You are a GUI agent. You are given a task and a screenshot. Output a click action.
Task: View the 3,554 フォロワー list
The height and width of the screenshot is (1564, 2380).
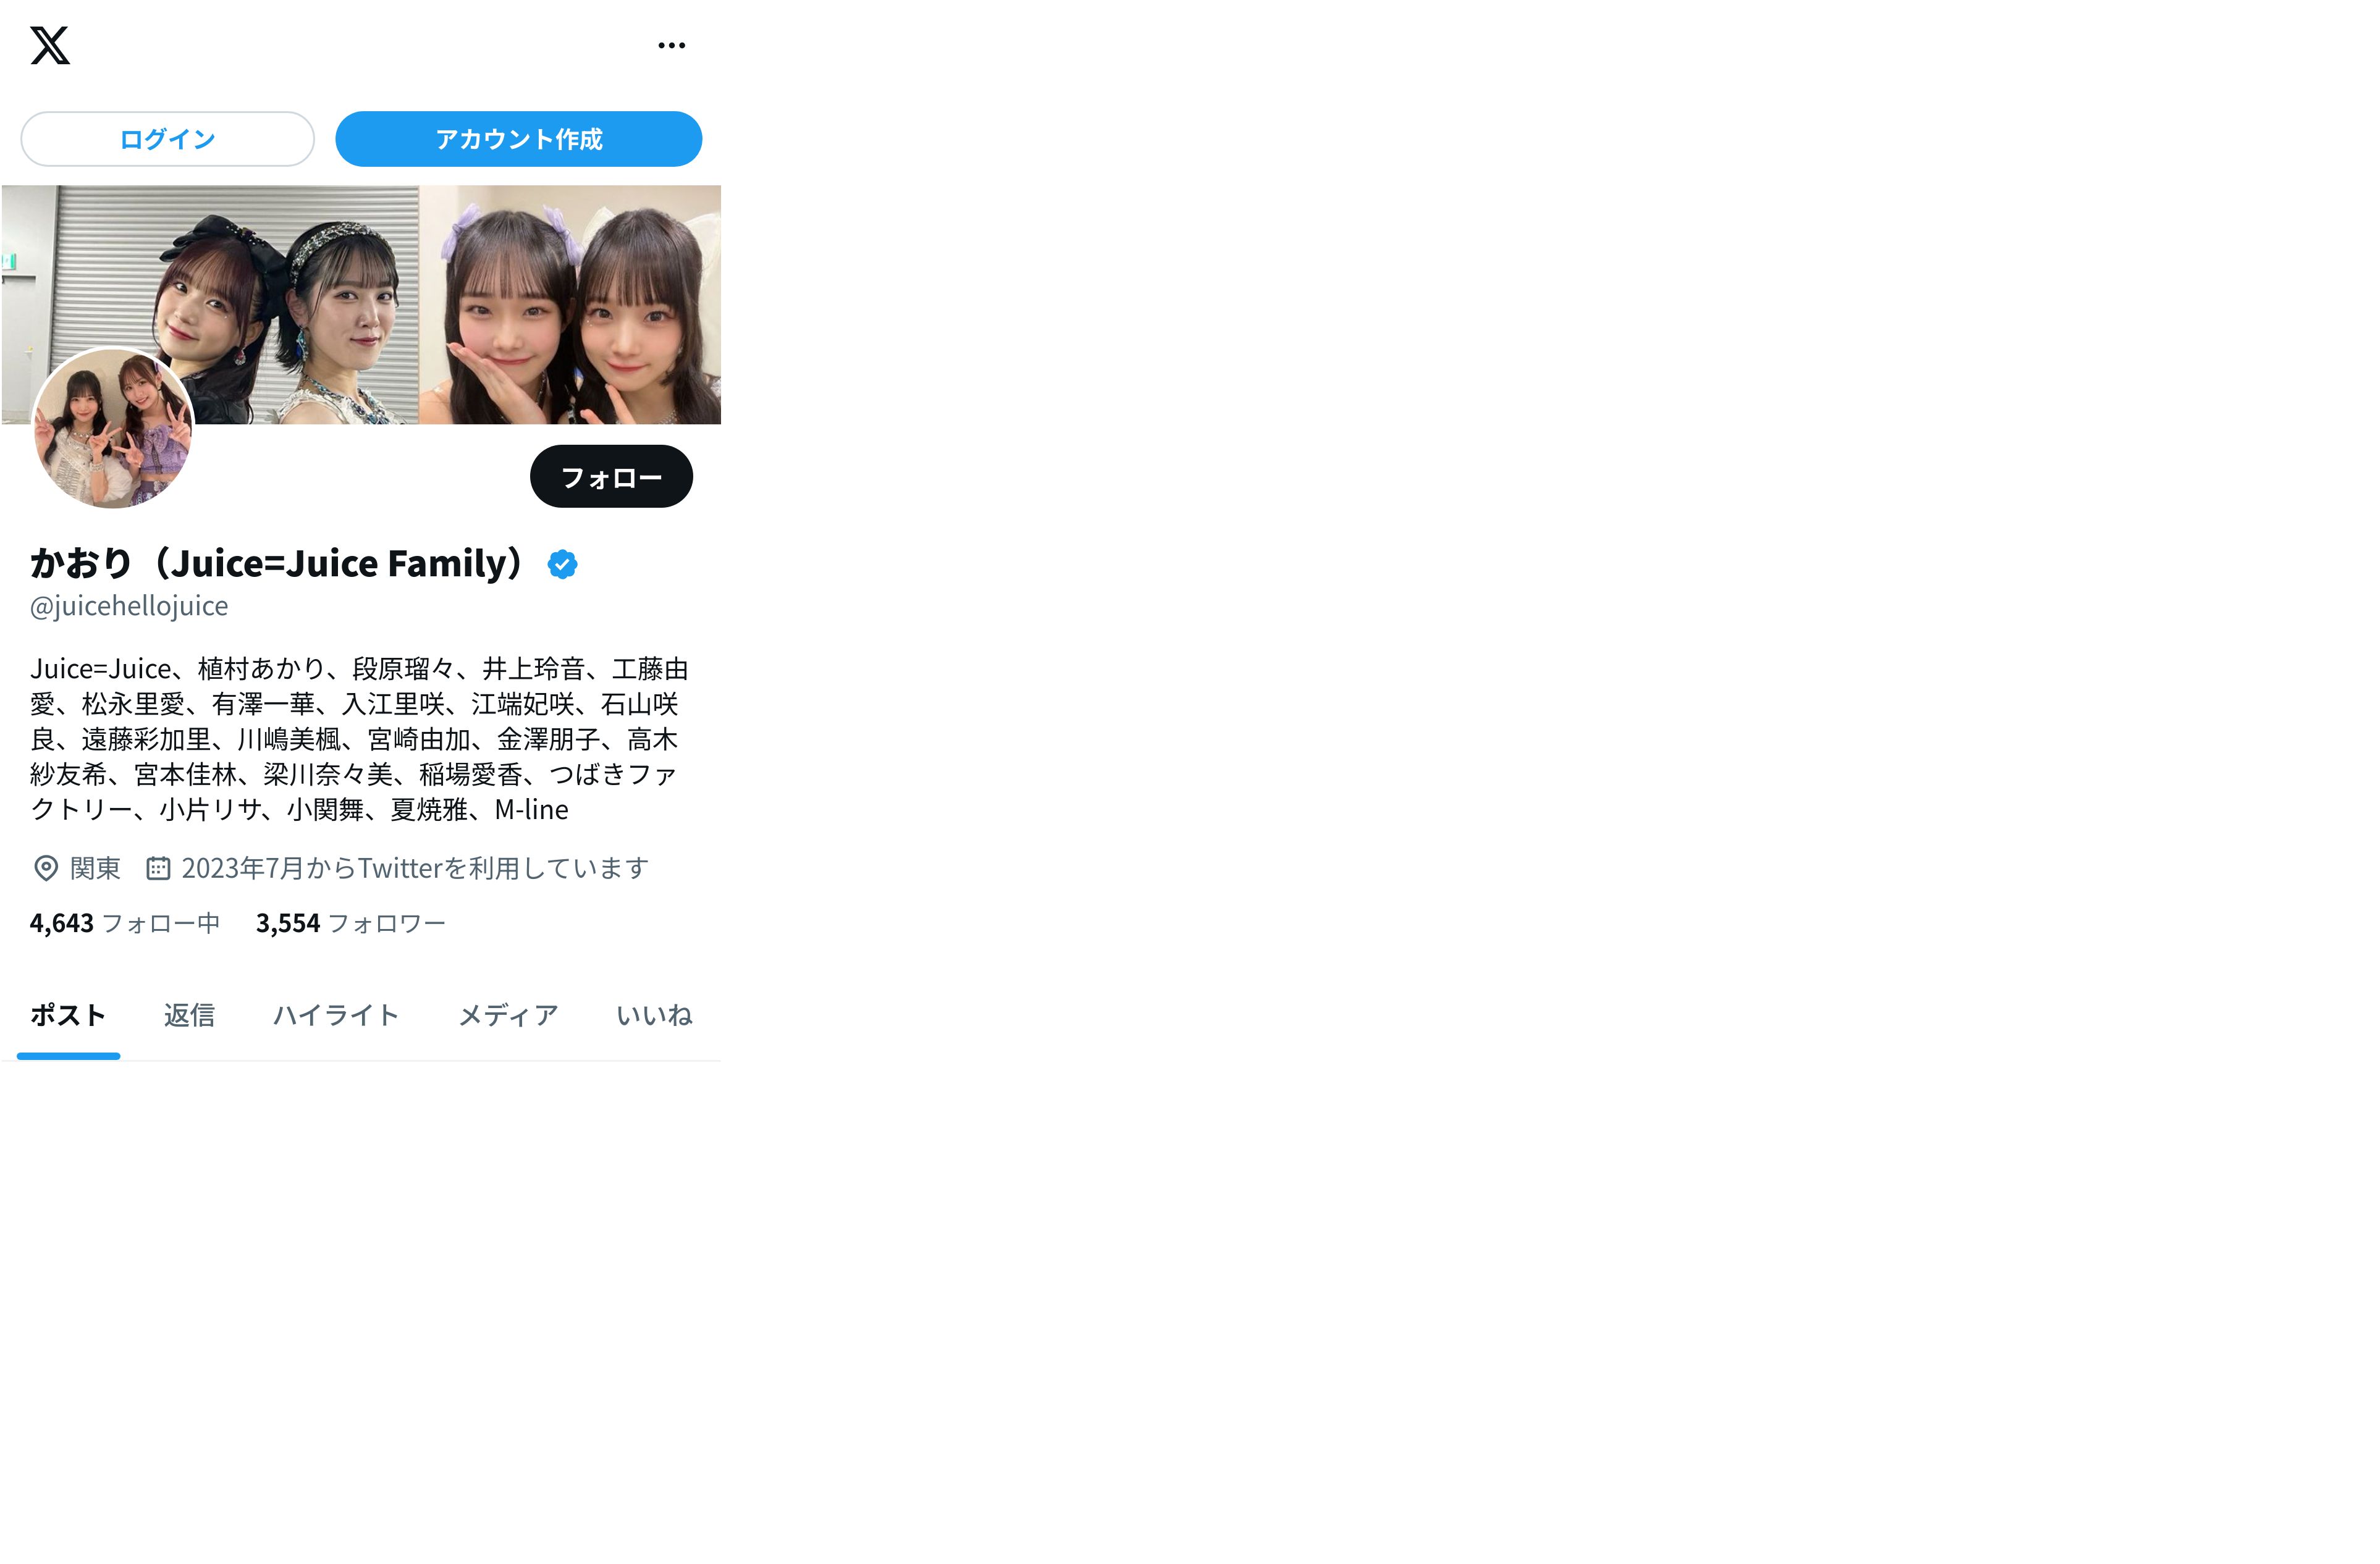click(x=350, y=923)
